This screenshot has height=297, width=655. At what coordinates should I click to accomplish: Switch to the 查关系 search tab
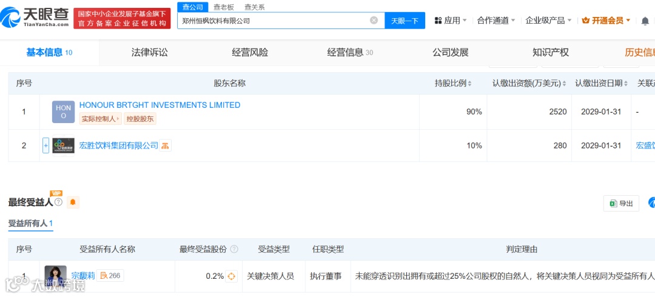tap(254, 7)
